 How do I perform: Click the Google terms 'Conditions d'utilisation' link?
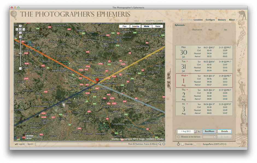pyautogui.click(x=155, y=139)
